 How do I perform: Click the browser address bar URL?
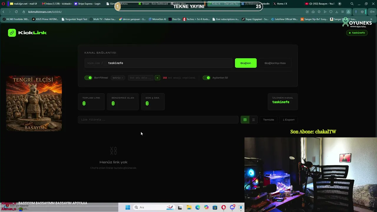[45, 12]
